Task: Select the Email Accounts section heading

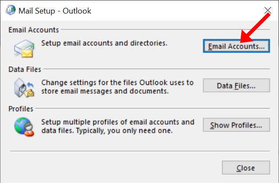Action: pyautogui.click(x=34, y=30)
